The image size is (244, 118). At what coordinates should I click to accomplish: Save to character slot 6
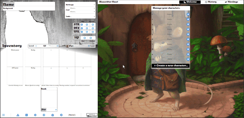pyautogui.click(x=188, y=39)
